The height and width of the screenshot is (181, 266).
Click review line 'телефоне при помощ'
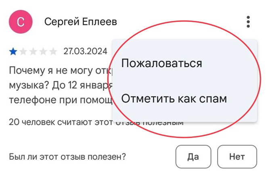click(x=61, y=100)
